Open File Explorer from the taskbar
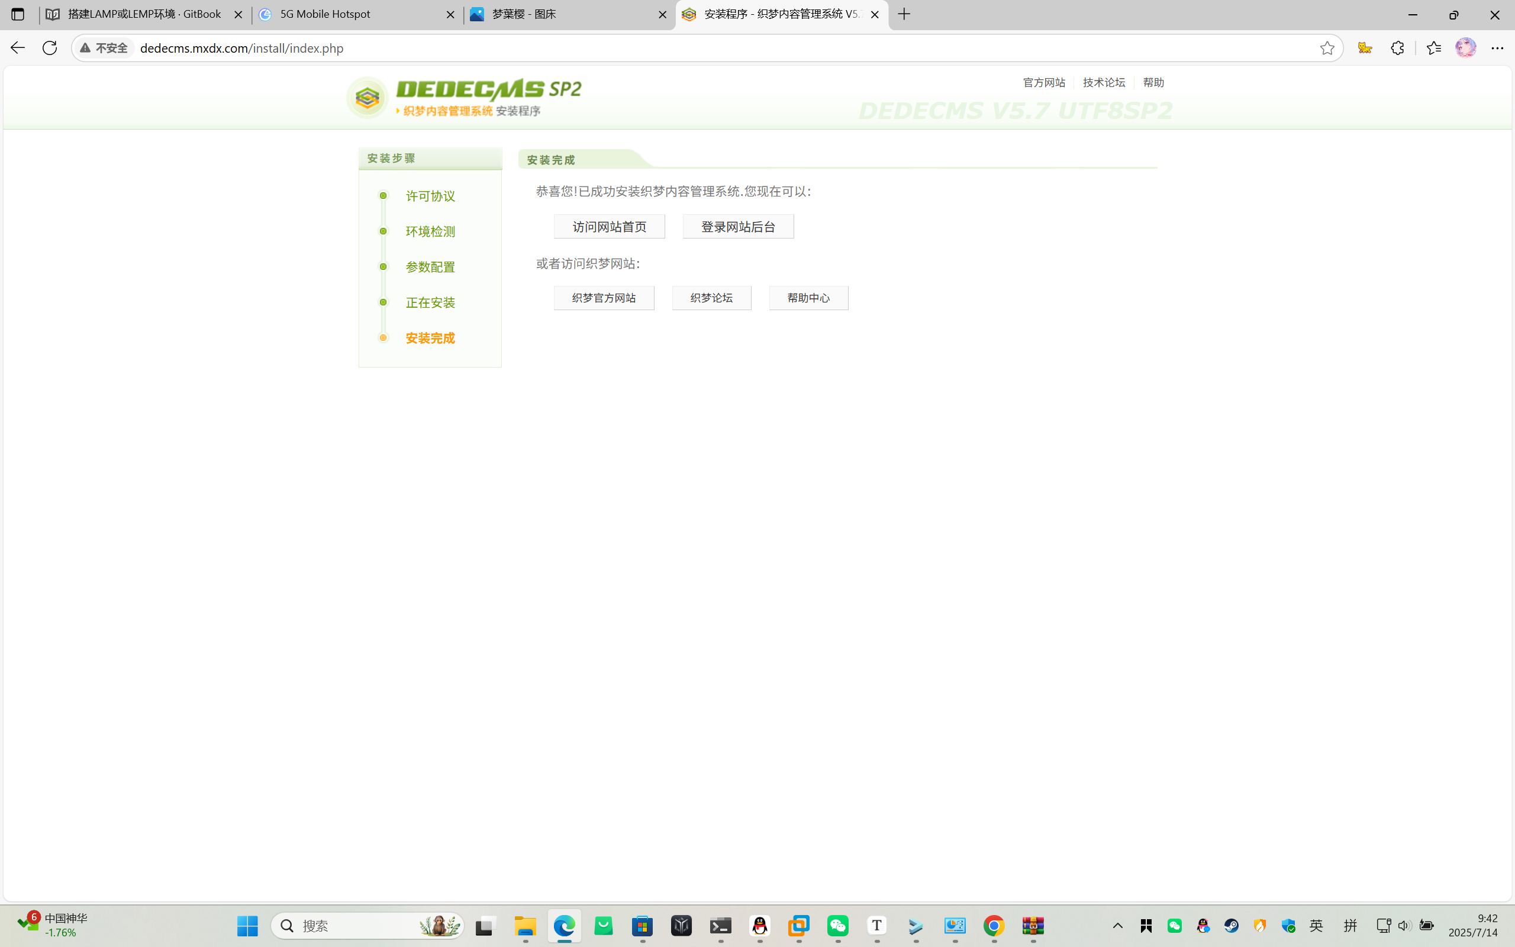The width and height of the screenshot is (1515, 947). 526,926
